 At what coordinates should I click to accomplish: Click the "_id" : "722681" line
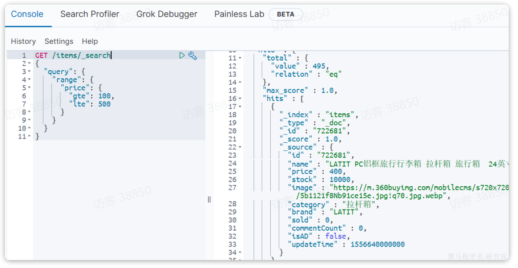click(315, 131)
